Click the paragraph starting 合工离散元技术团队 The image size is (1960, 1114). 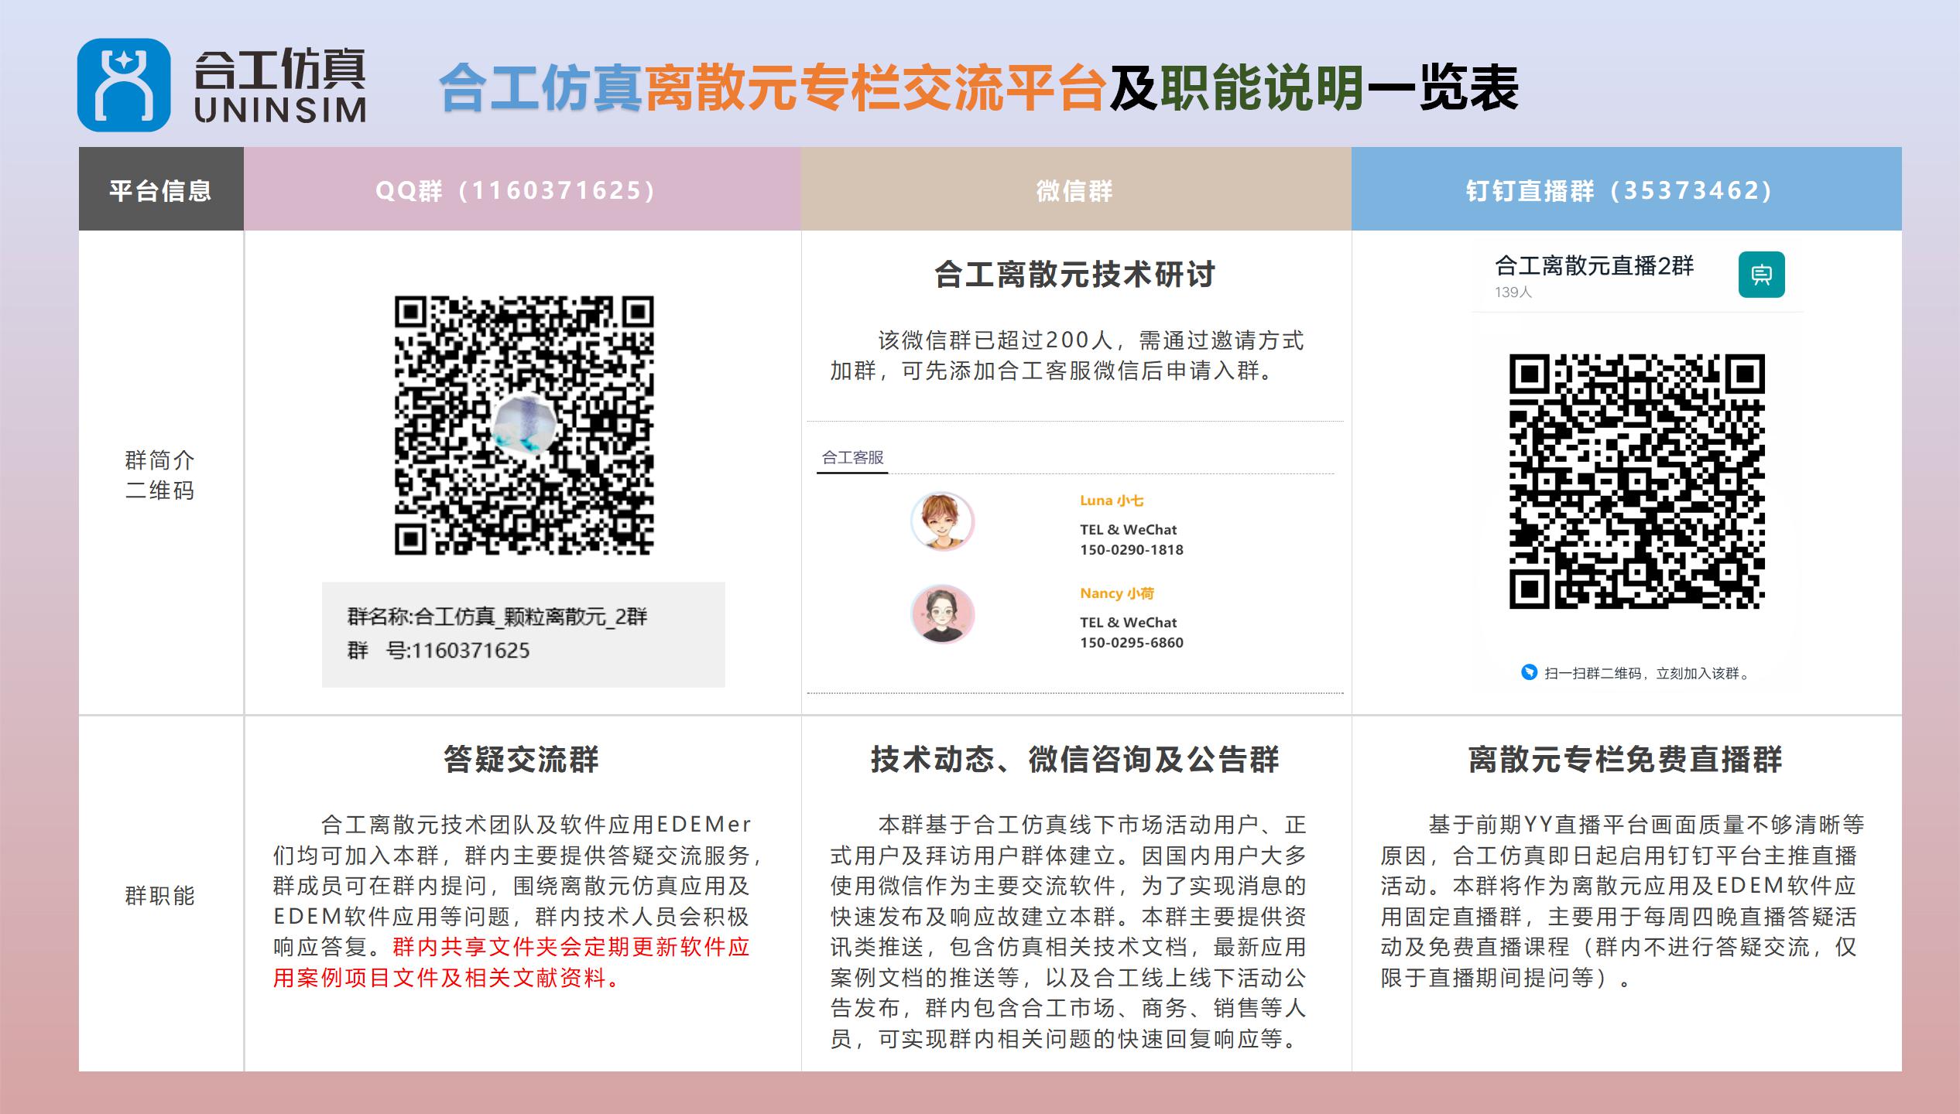tap(517, 901)
